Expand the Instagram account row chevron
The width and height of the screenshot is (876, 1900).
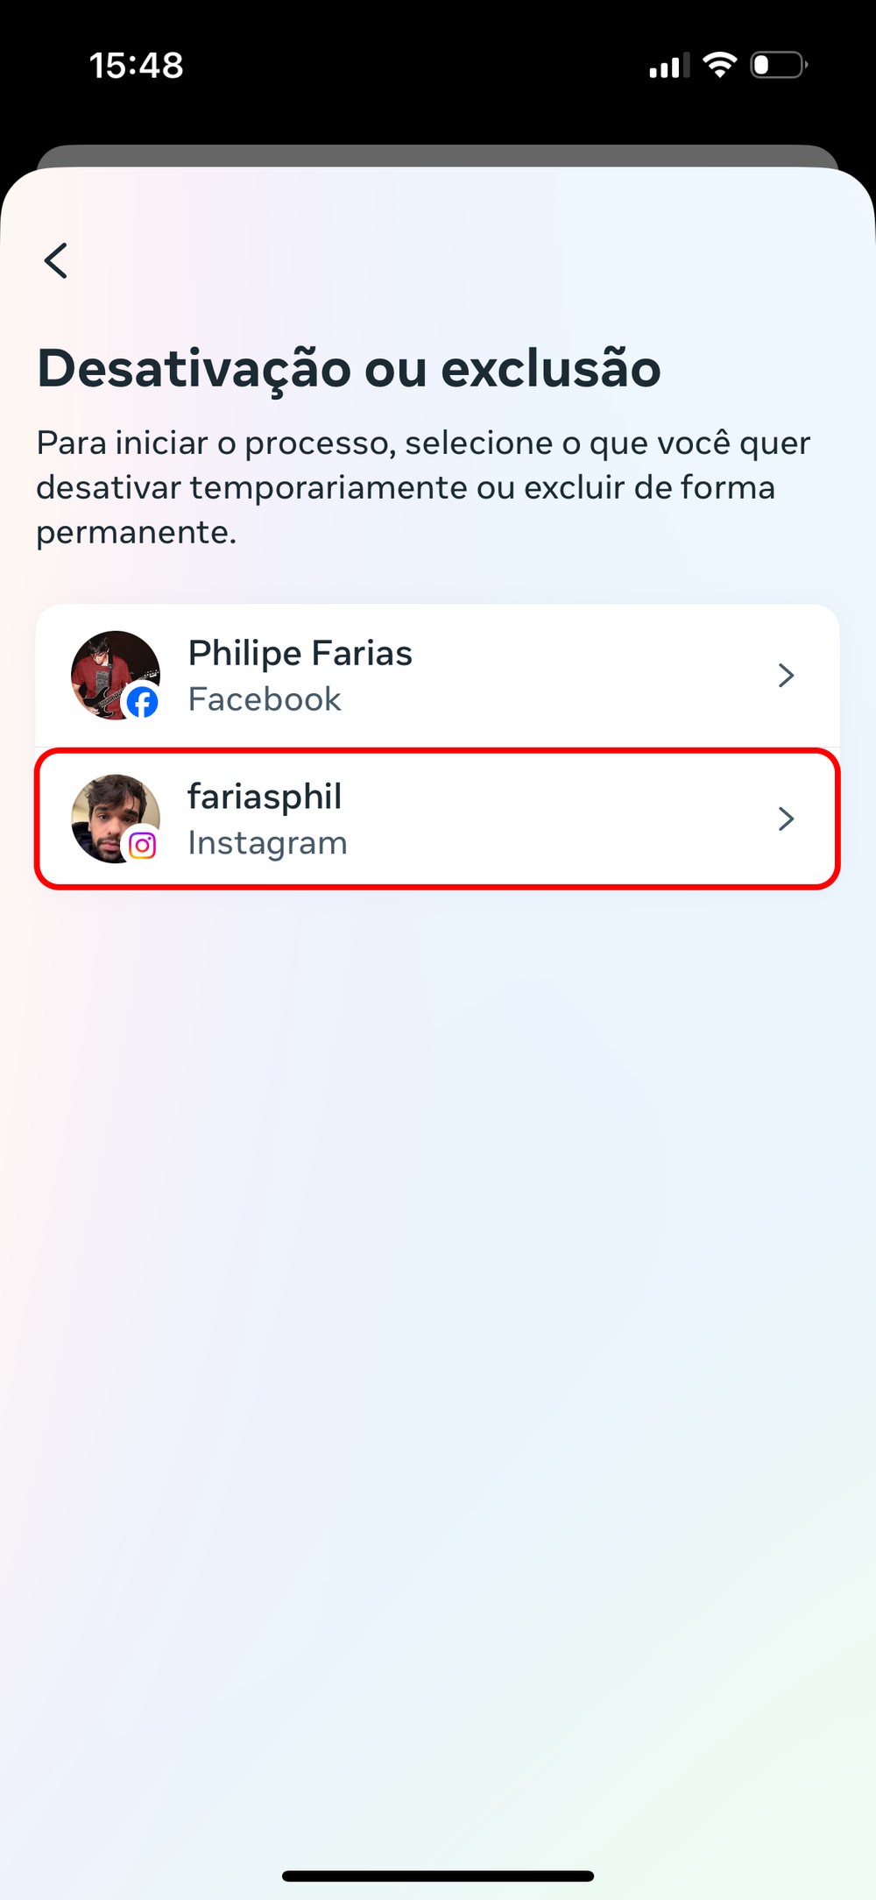pyautogui.click(x=786, y=819)
